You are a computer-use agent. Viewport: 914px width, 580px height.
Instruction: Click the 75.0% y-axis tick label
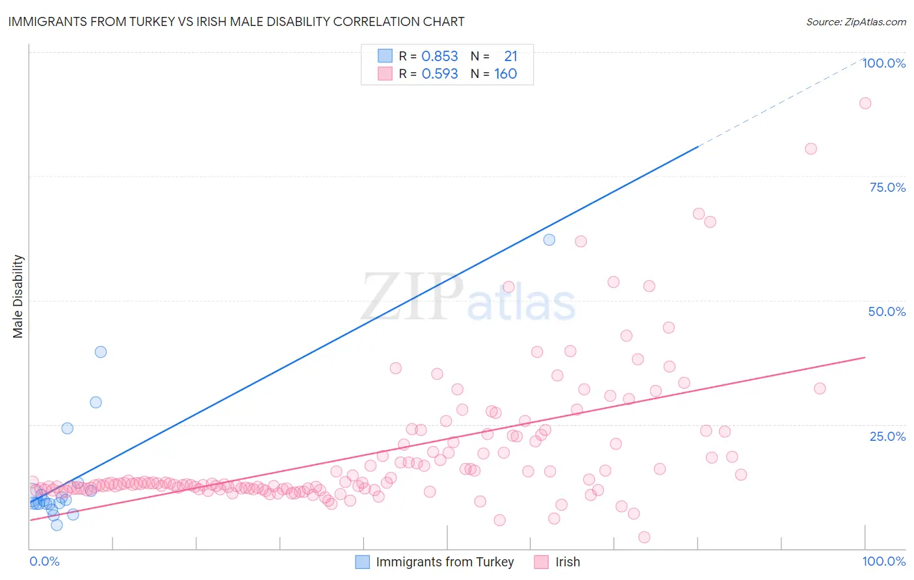887,187
